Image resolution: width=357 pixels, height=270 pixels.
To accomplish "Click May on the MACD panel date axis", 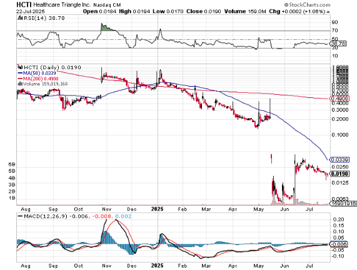I will point(259,266).
